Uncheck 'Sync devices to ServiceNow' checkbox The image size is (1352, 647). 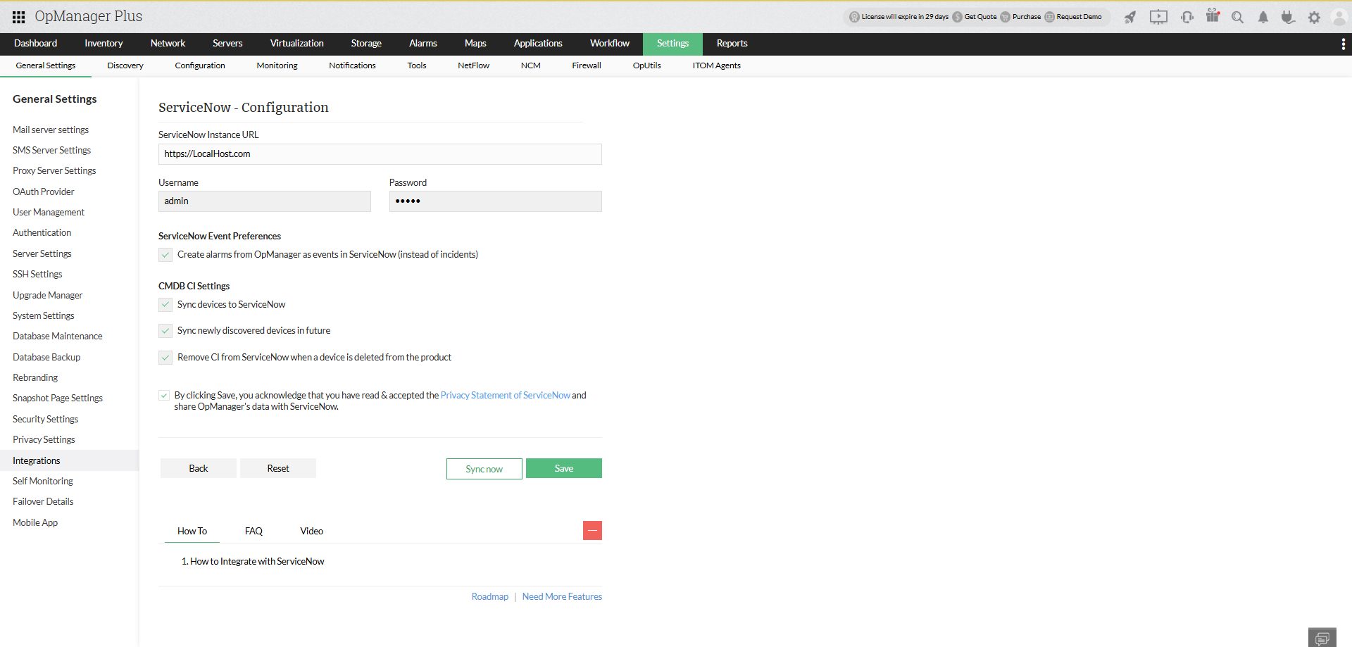tap(165, 305)
